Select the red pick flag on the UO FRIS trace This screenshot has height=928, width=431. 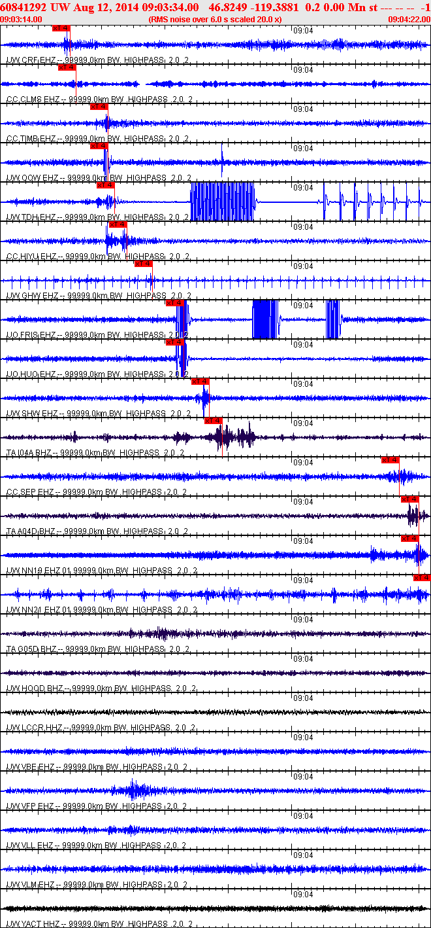click(174, 303)
